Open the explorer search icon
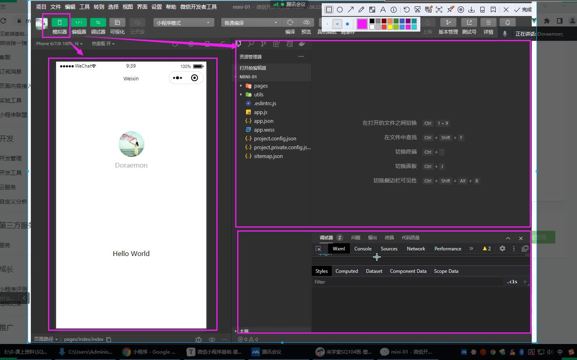 [251, 44]
